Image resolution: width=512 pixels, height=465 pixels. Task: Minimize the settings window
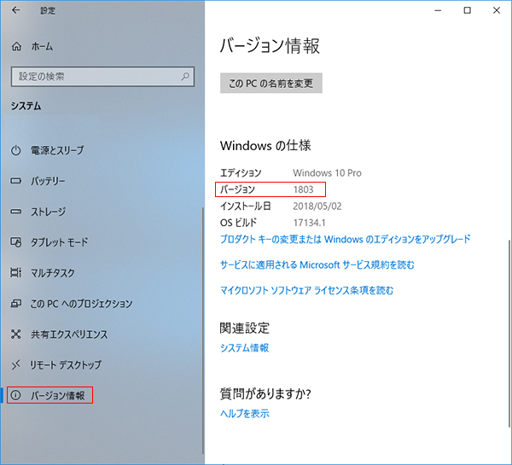coord(438,10)
